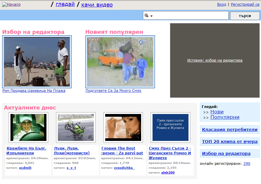The image size is (261, 184).
Task: Play the orange car video thumbnail
Action: tap(120, 62)
